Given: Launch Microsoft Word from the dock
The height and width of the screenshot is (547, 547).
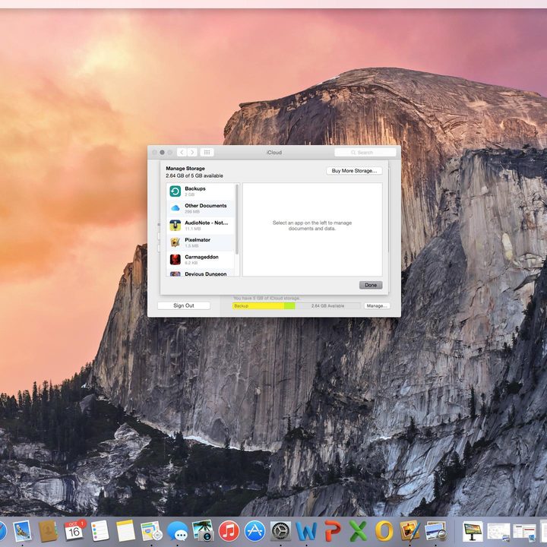Looking at the screenshot, I should [x=306, y=531].
